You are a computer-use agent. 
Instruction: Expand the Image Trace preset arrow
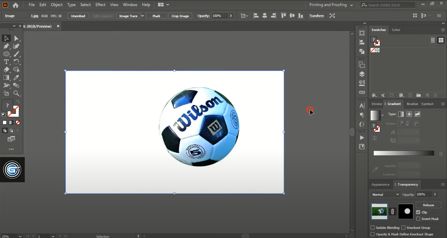click(x=142, y=16)
